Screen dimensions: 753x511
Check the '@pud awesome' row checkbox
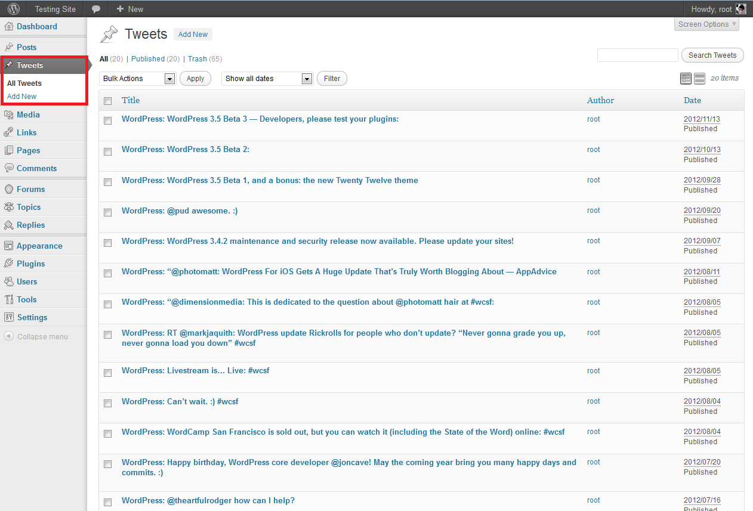107,212
